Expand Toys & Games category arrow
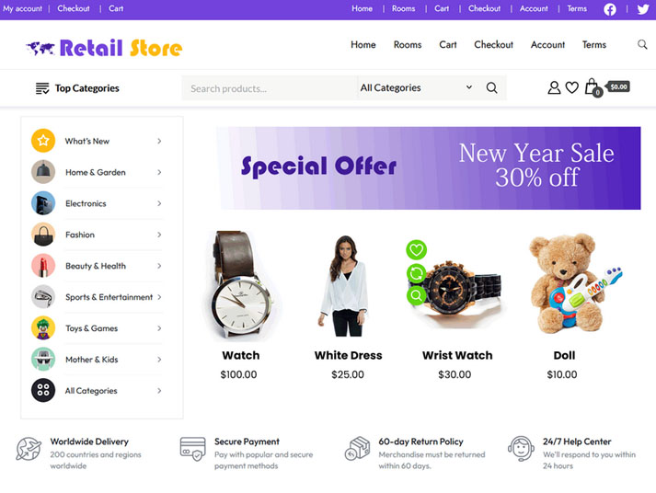This screenshot has height=493, width=656. pyautogui.click(x=159, y=328)
